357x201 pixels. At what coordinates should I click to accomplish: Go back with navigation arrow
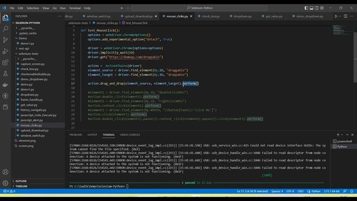[x=122, y=8]
